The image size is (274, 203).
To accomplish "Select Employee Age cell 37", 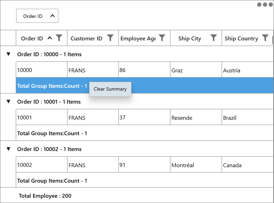I will click(144, 117).
